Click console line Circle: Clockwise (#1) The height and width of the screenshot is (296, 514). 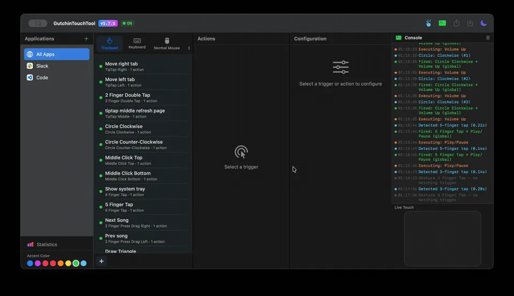[x=444, y=55]
